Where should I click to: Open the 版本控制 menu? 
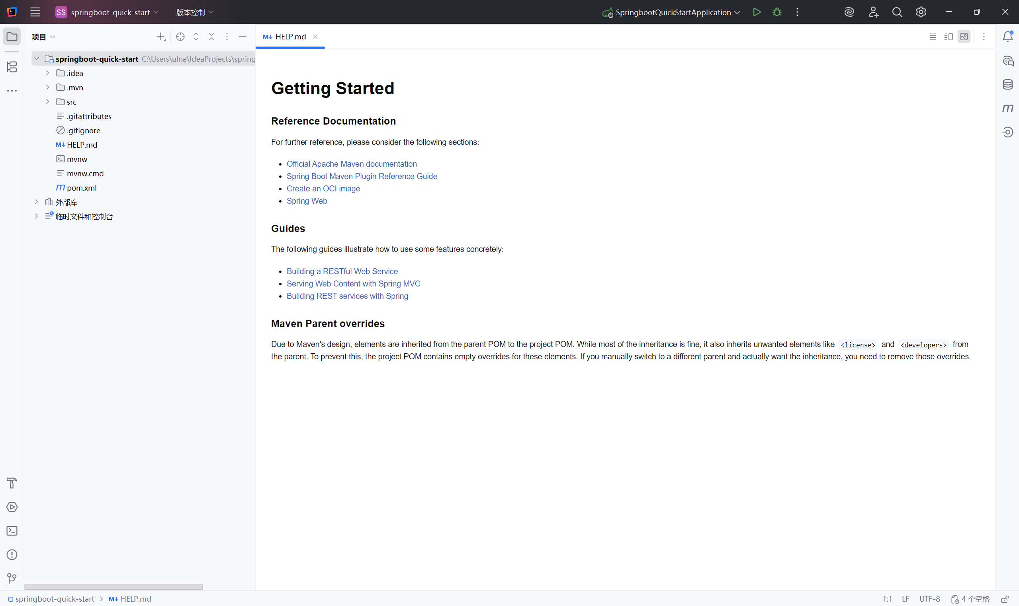coord(194,12)
